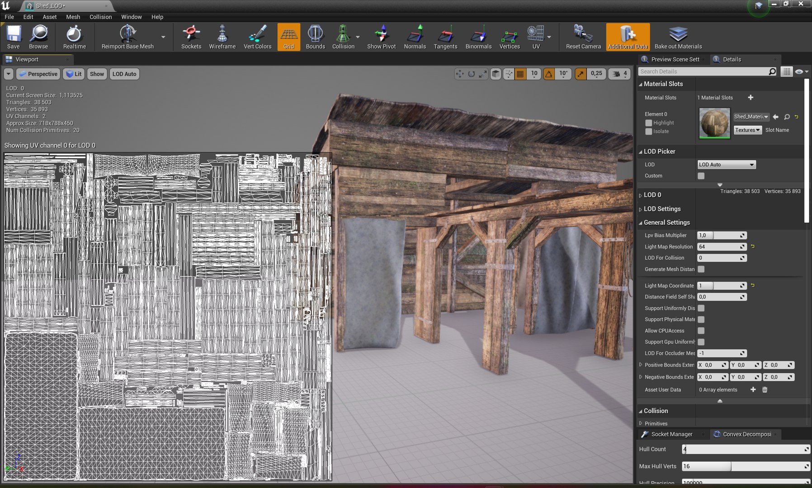Open the Mesh menu

(73, 17)
